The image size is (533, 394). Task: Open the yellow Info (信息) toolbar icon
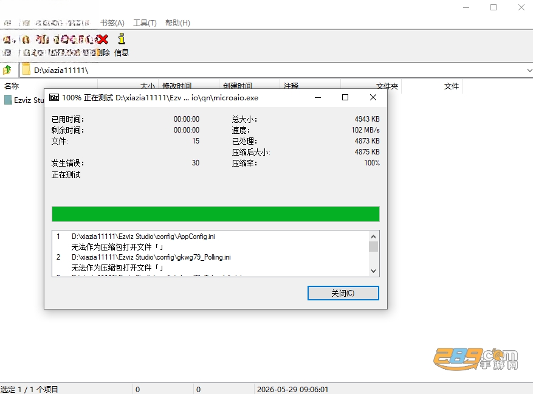point(122,39)
